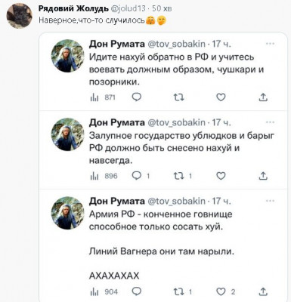Like the first tweet ending with позорники
Image resolution: width=291 pixels, height=302 pixels.
[x=221, y=97]
